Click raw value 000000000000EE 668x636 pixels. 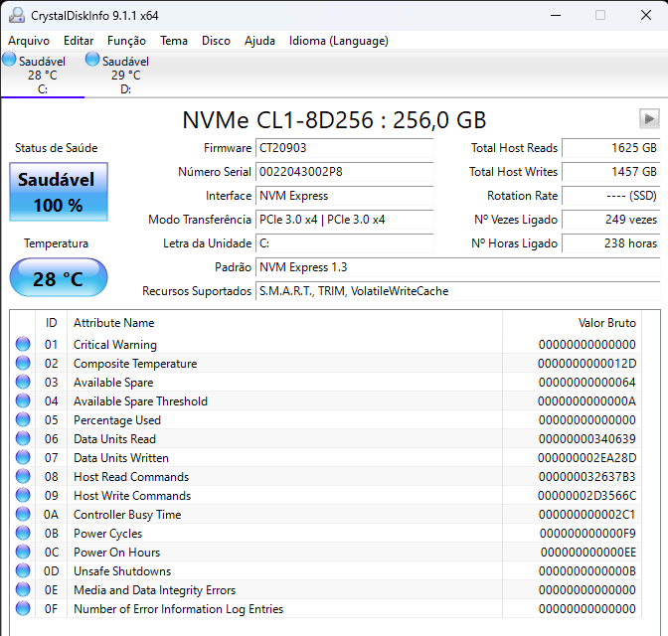pyautogui.click(x=587, y=553)
